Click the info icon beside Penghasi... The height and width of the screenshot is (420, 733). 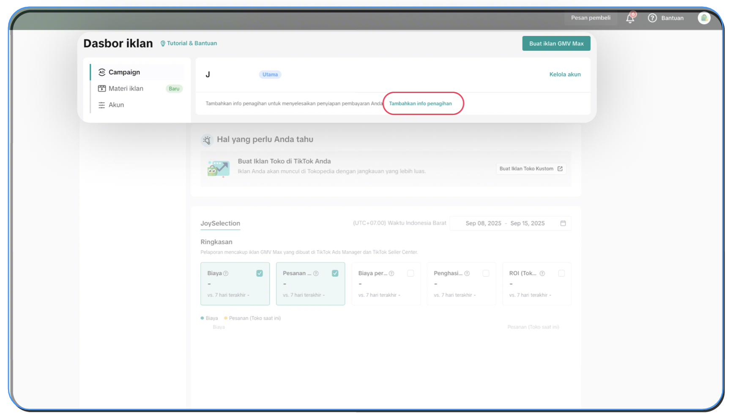(467, 274)
